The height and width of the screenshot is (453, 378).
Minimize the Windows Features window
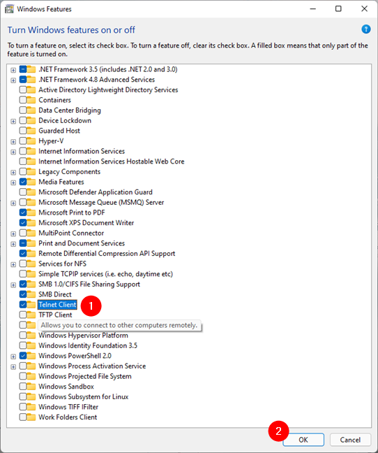(313, 9)
